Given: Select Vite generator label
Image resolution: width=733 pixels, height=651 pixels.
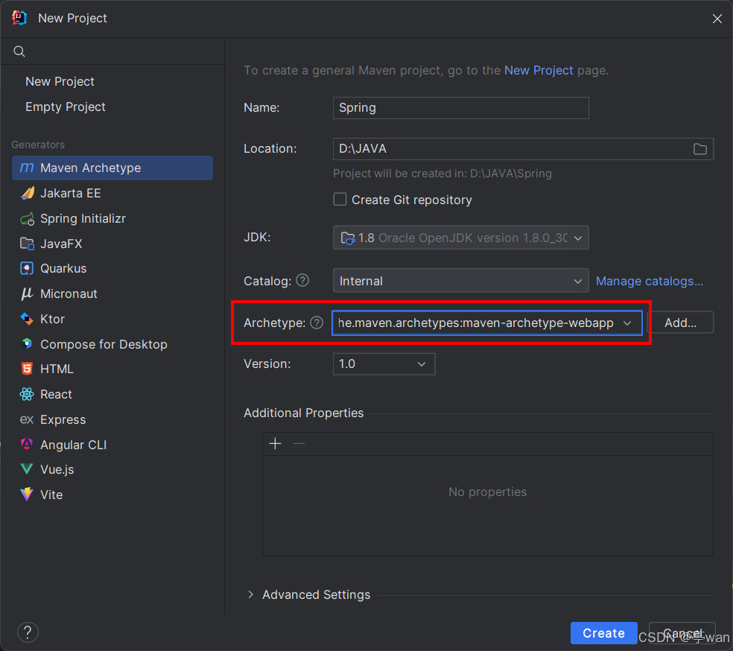Looking at the screenshot, I should [51, 495].
